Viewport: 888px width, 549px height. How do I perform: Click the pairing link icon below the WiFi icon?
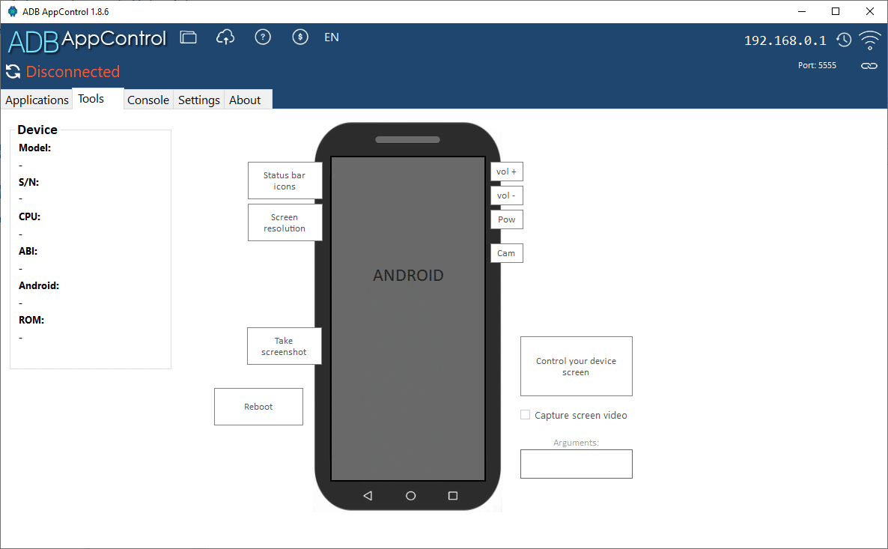click(x=869, y=66)
